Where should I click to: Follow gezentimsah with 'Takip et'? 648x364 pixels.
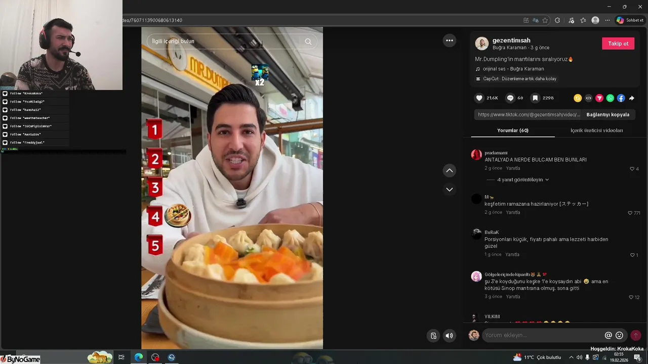coord(618,43)
